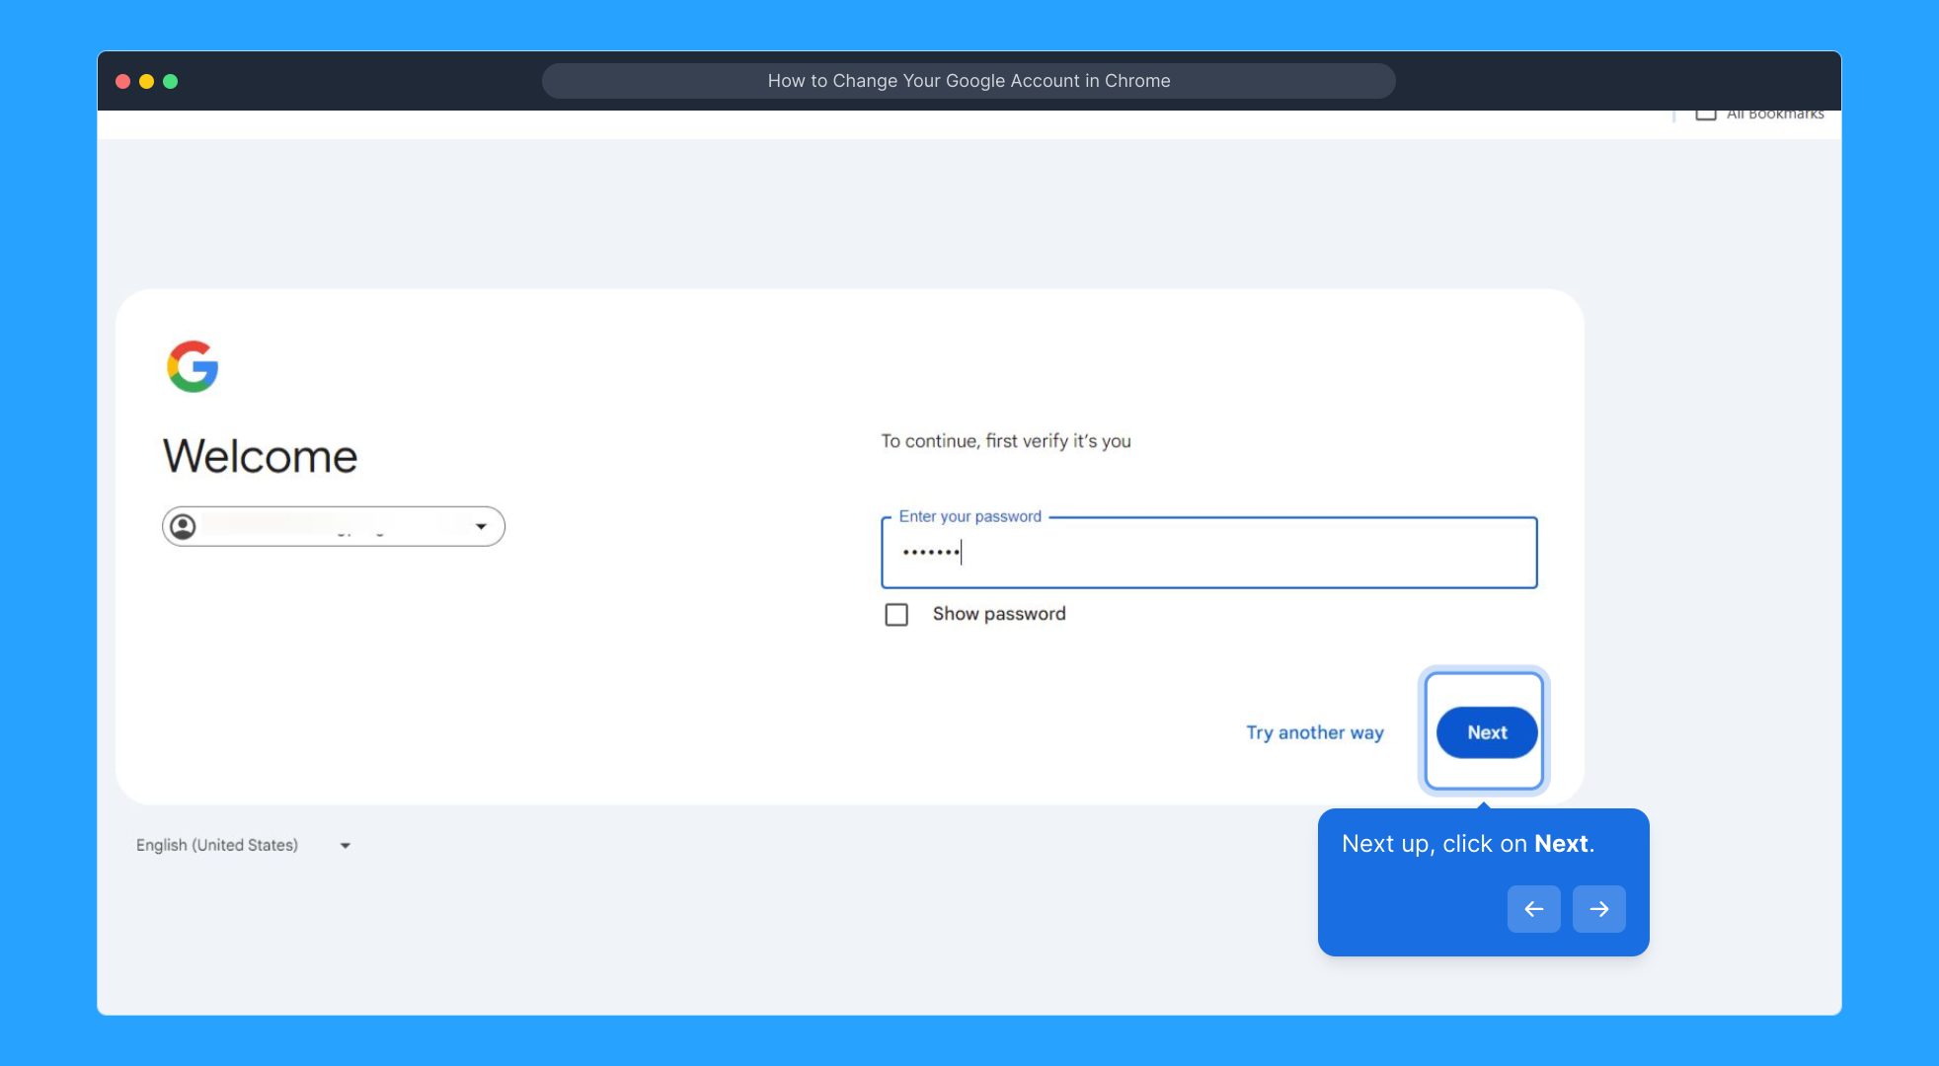The image size is (1939, 1066).
Task: Open the All Bookmarks menu label
Action: pos(1774,114)
